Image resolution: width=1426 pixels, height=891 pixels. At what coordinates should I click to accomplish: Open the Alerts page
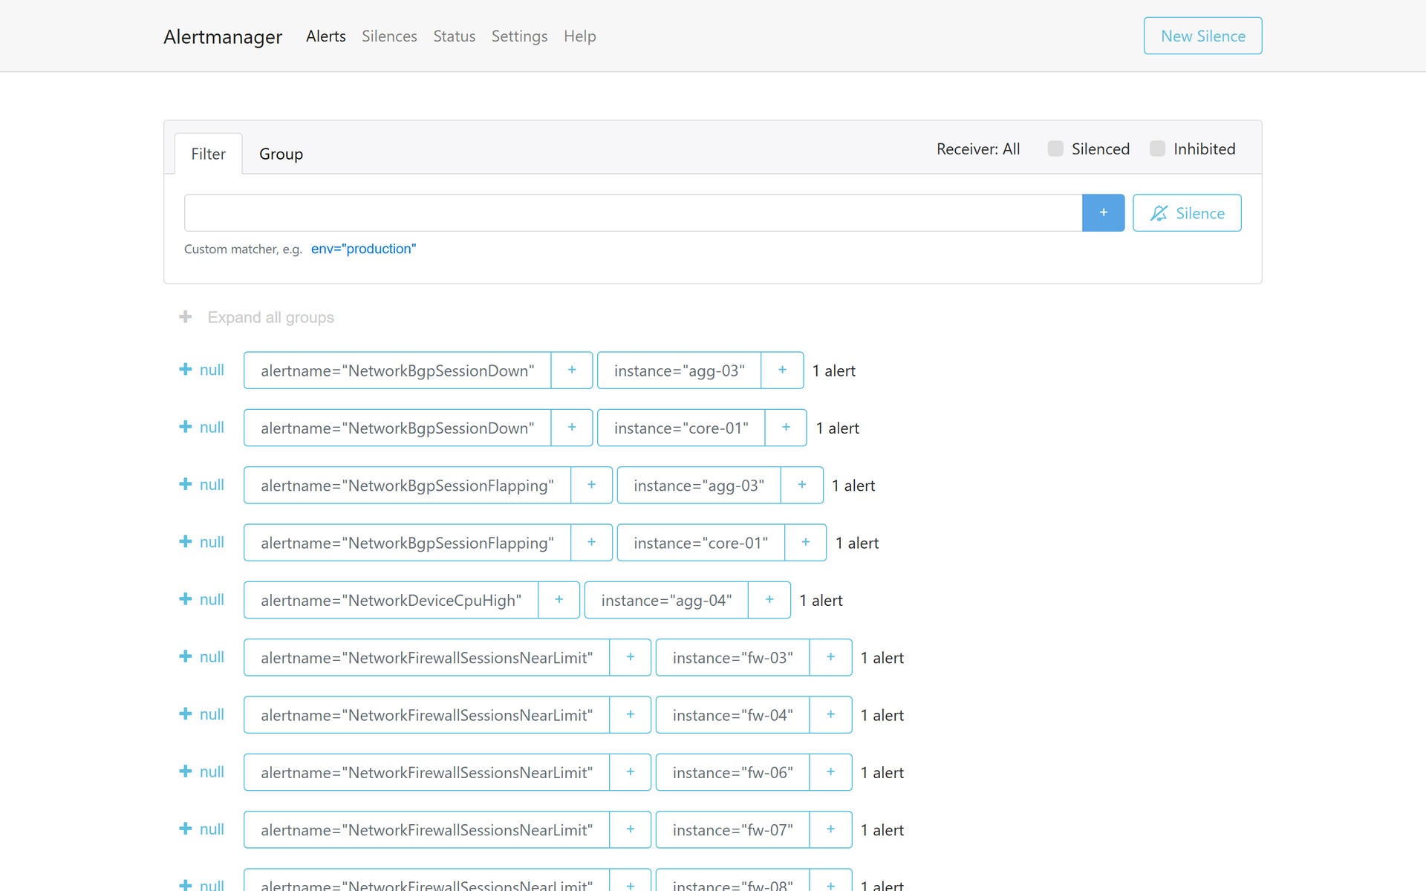(x=325, y=36)
